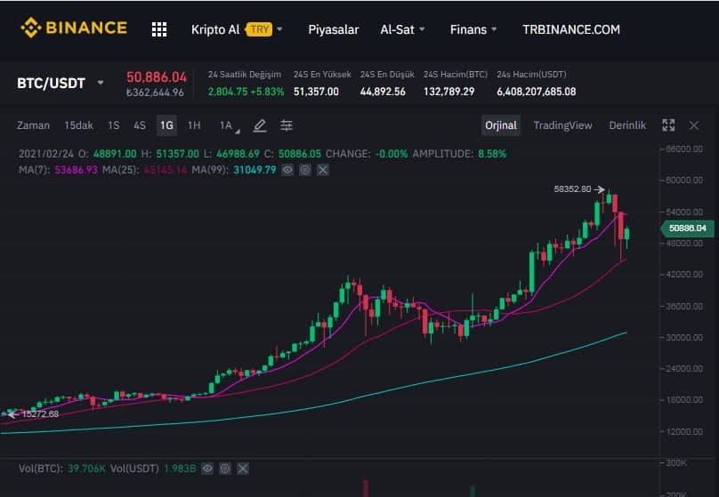Viewport: 719px width, 497px height.
Task: Expand the BTC/USDT pair dropdown
Action: [101, 83]
